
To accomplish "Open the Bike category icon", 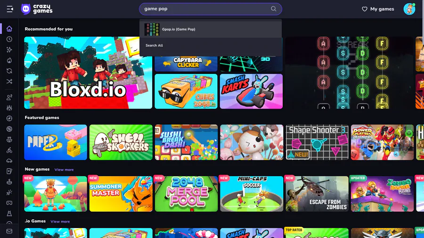I will [9, 150].
